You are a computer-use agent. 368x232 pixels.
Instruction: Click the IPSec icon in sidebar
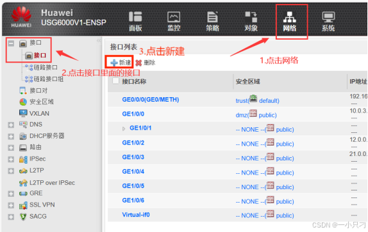click(x=23, y=159)
